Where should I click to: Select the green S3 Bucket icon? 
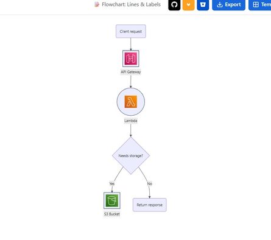point(112,200)
